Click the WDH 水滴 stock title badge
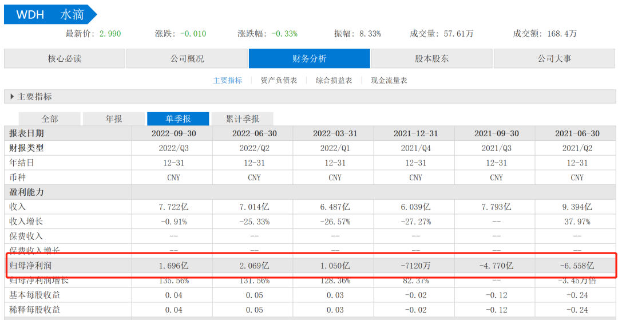The width and height of the screenshot is (618, 320). 50,15
